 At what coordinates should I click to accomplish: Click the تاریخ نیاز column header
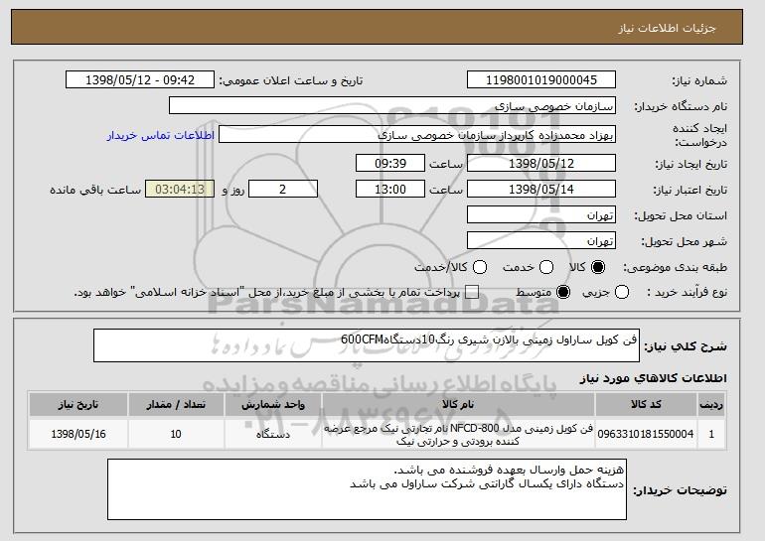tap(78, 405)
